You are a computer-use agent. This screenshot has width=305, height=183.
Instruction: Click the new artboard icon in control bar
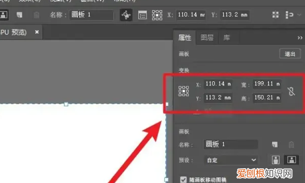(x=19, y=15)
